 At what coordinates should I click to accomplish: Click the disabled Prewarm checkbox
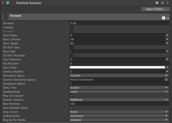(71, 31)
